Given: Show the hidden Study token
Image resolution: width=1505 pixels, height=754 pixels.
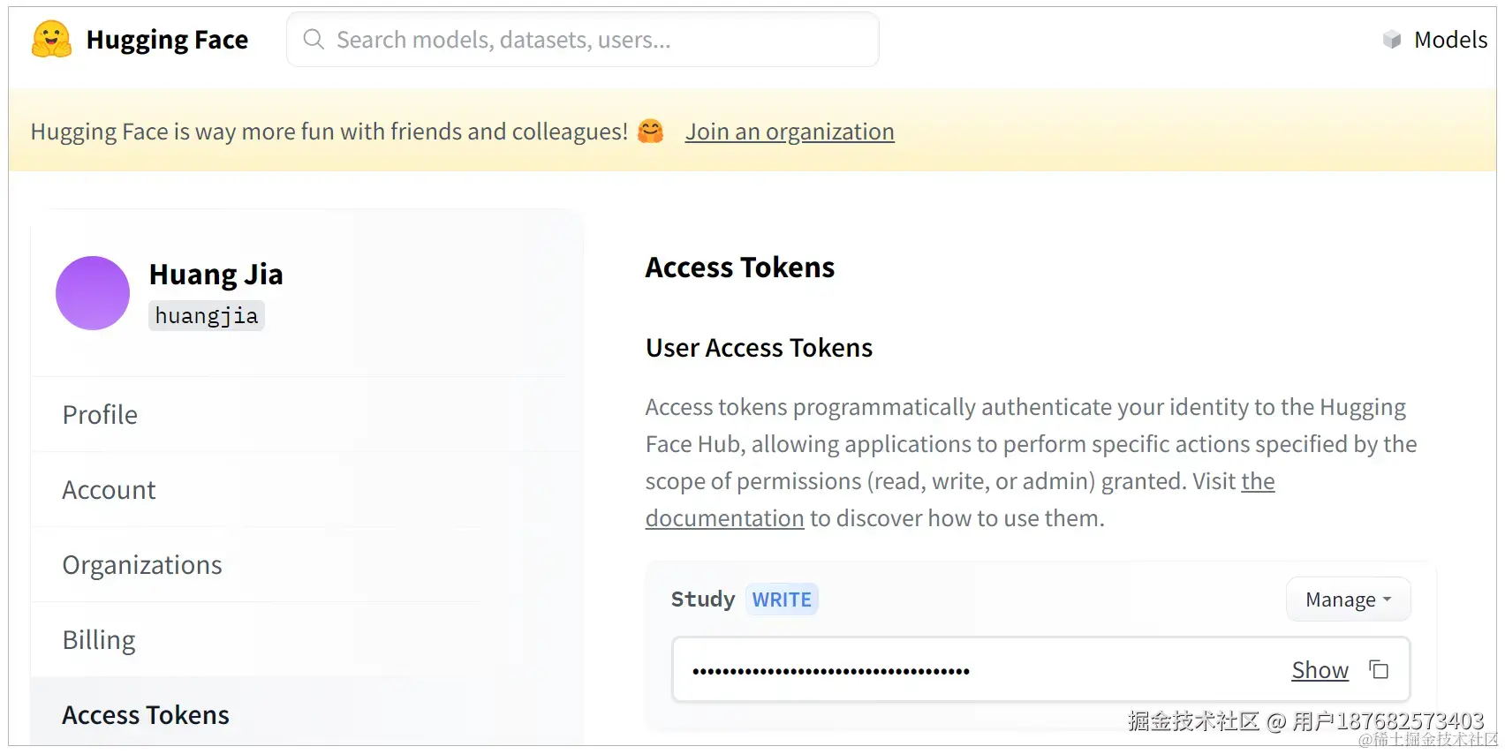Looking at the screenshot, I should [x=1320, y=670].
